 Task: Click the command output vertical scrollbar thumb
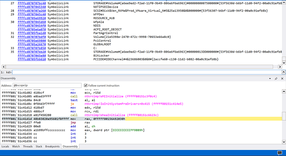(284, 59)
